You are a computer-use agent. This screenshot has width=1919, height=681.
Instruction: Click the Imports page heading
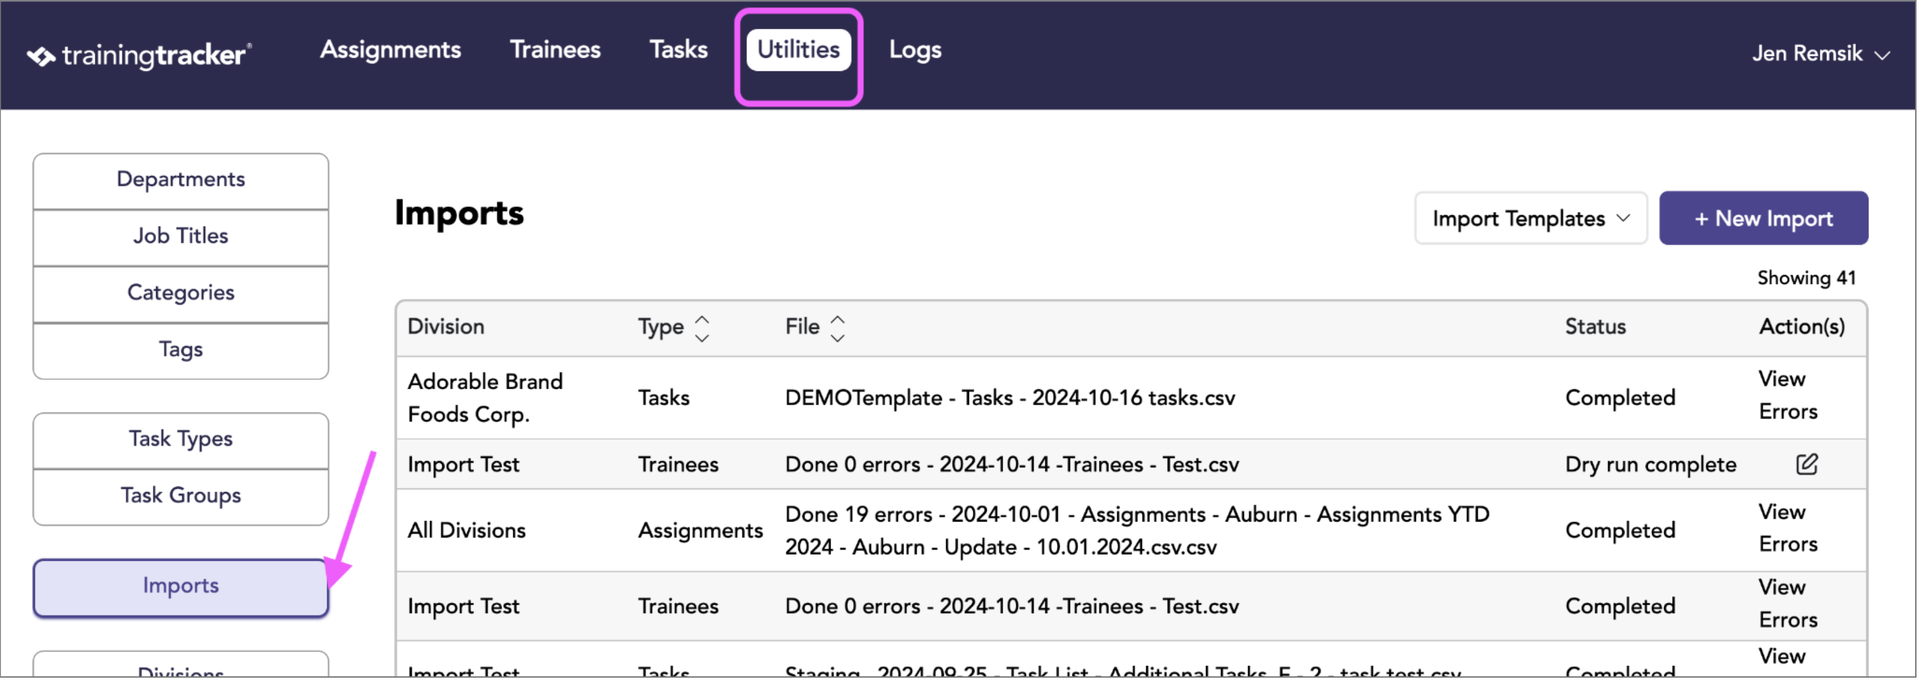(x=459, y=214)
